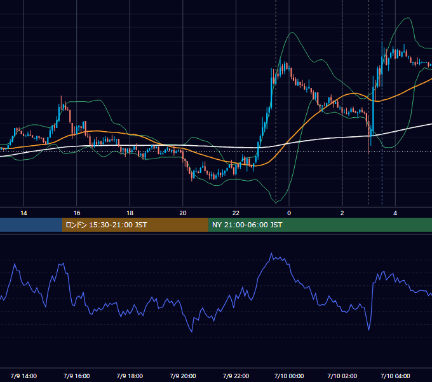Click the 7/10 00:00 time label
Viewport: 432px width, 382px height.
[x=289, y=376]
